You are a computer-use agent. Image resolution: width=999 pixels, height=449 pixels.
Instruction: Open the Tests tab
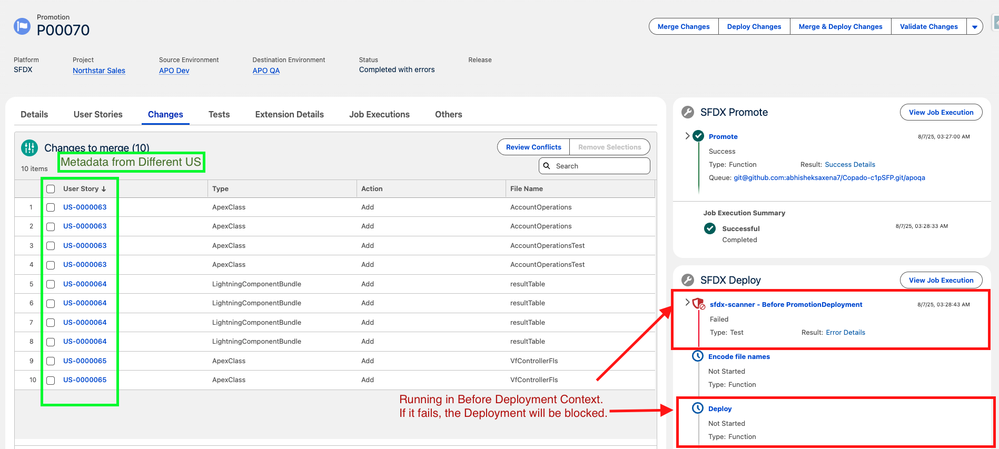219,114
